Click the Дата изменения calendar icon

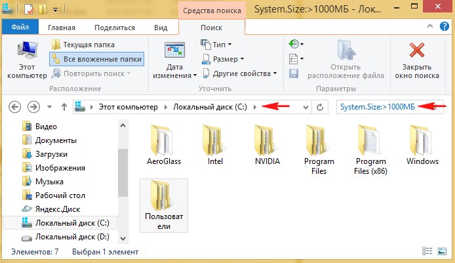[174, 51]
